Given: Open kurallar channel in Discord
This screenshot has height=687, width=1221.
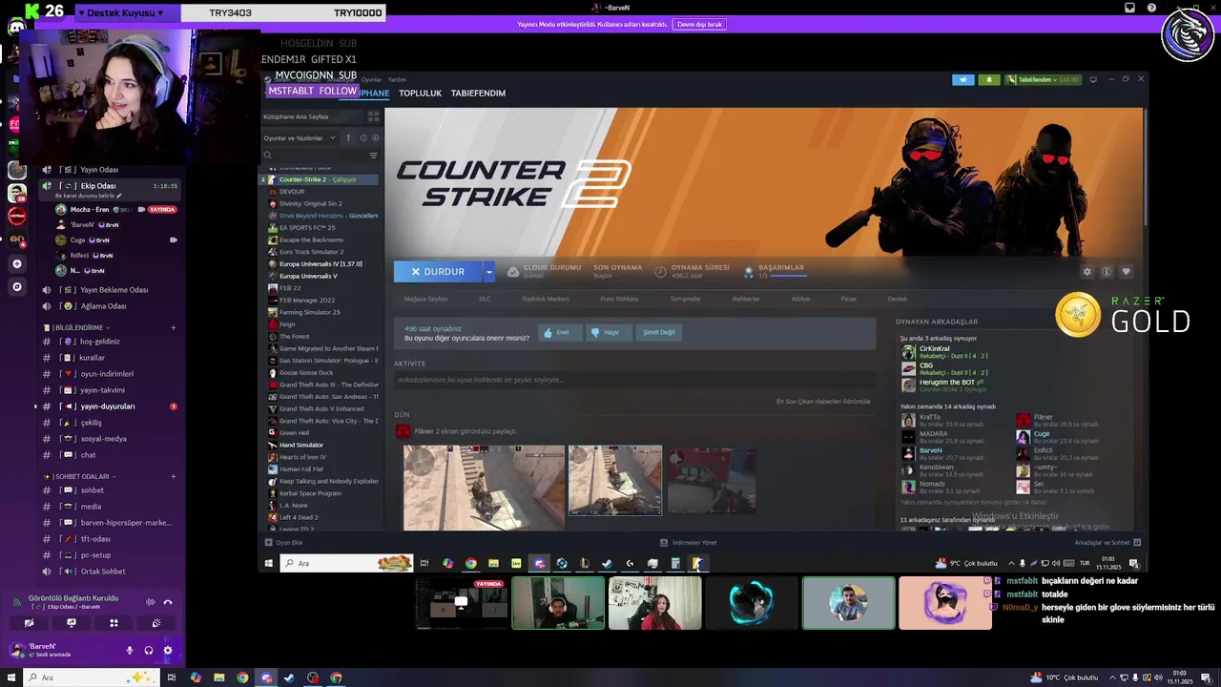Looking at the screenshot, I should point(93,358).
